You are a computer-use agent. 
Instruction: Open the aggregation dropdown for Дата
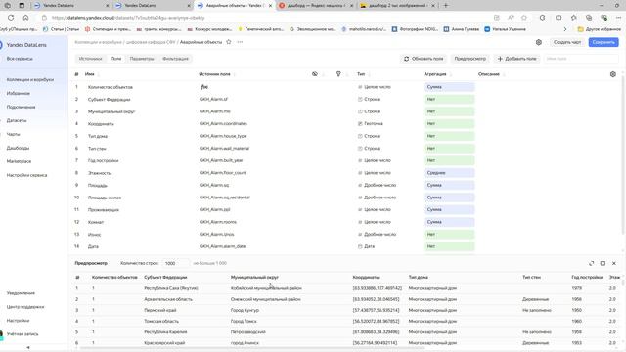pos(449,246)
